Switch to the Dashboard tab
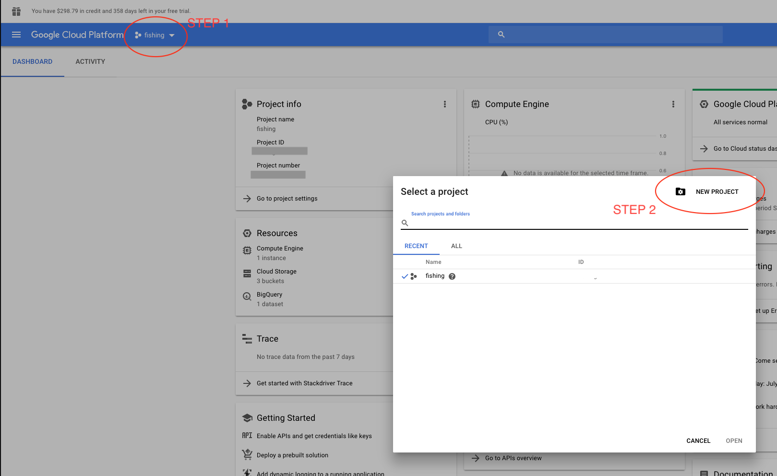The height and width of the screenshot is (476, 777). coord(32,61)
